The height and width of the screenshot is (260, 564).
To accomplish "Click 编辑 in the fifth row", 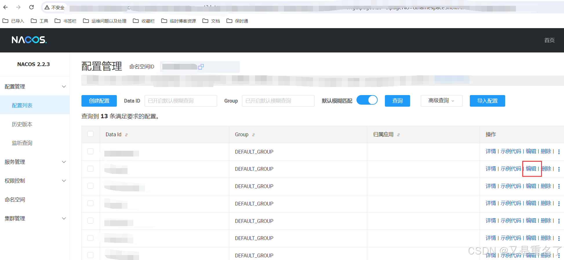I will click(531, 221).
